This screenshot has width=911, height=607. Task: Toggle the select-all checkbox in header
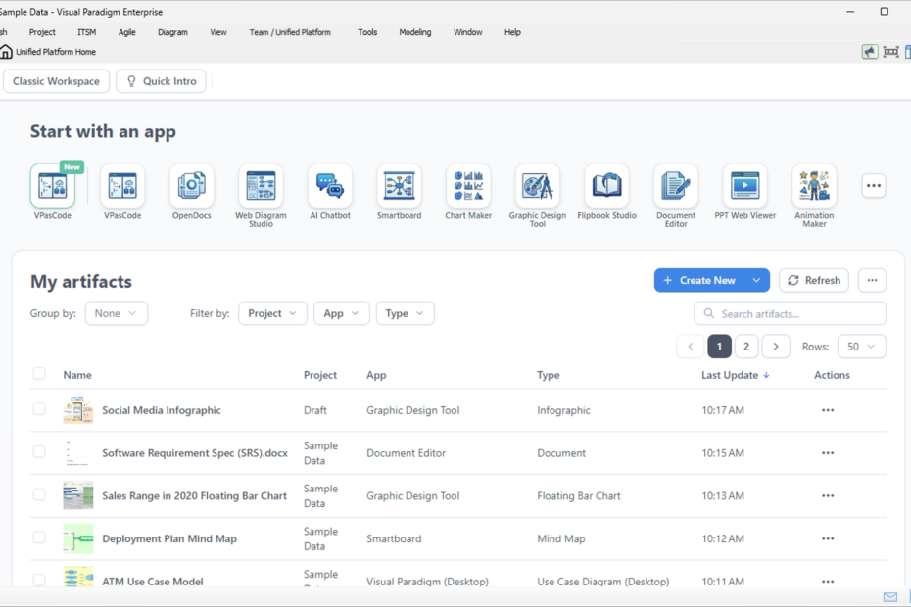pyautogui.click(x=39, y=373)
